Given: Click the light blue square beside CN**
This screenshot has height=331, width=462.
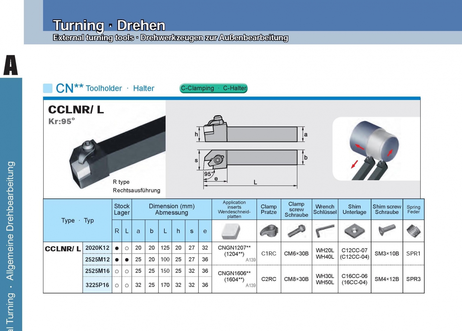Looking at the screenshot, I should pos(48,88).
